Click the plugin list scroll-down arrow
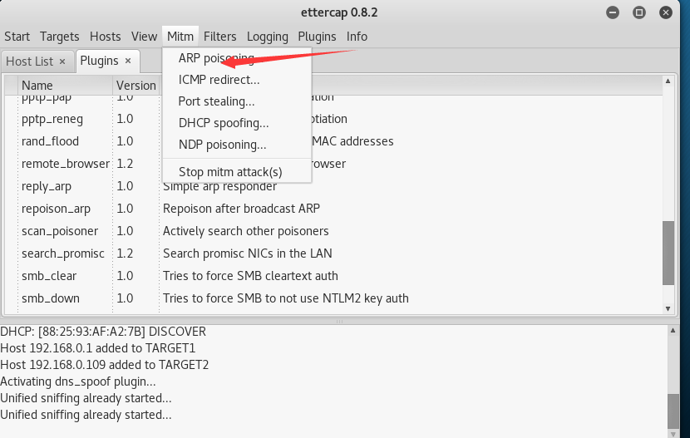Screen dimensions: 690x438 coord(667,308)
